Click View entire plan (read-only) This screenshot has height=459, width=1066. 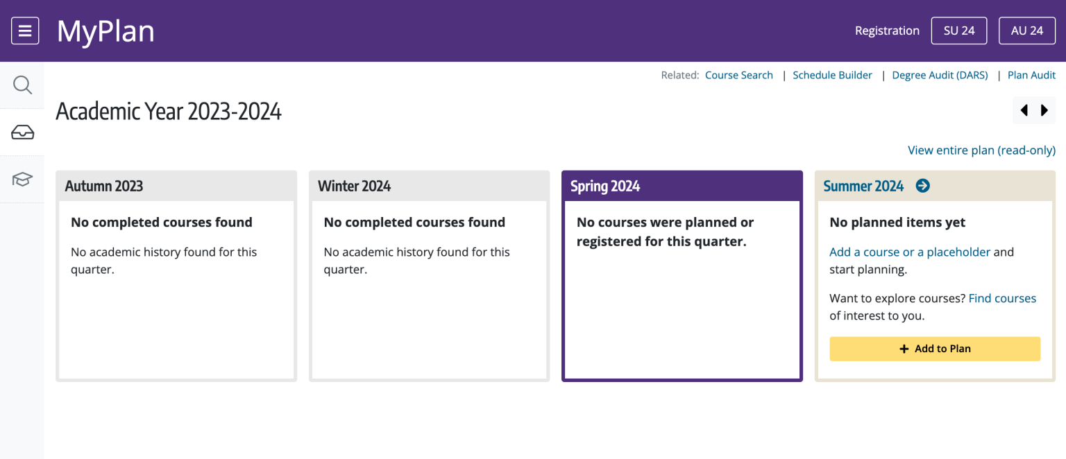981,150
